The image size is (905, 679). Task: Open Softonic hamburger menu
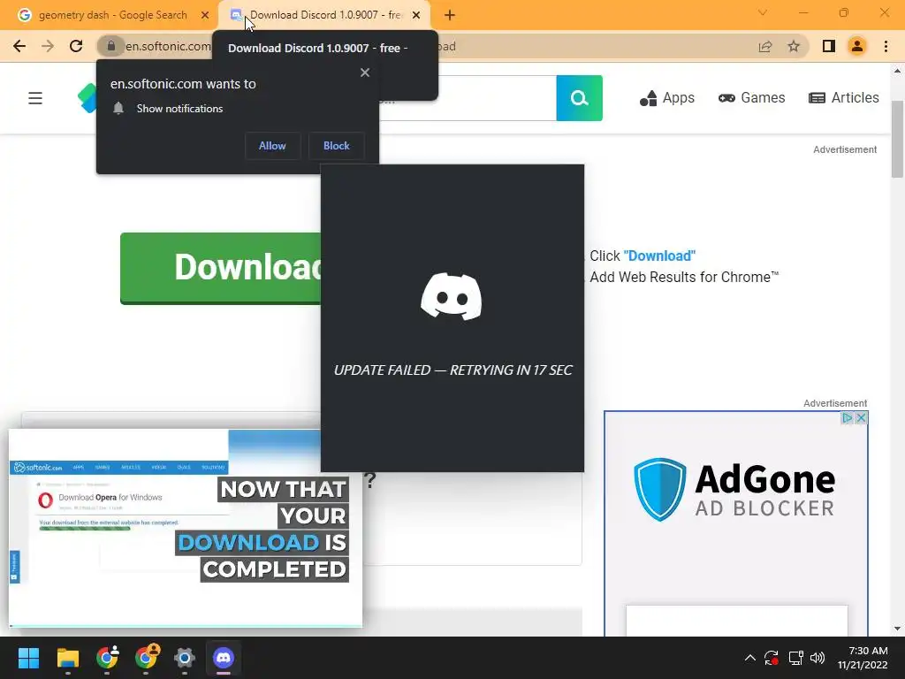pyautogui.click(x=35, y=98)
